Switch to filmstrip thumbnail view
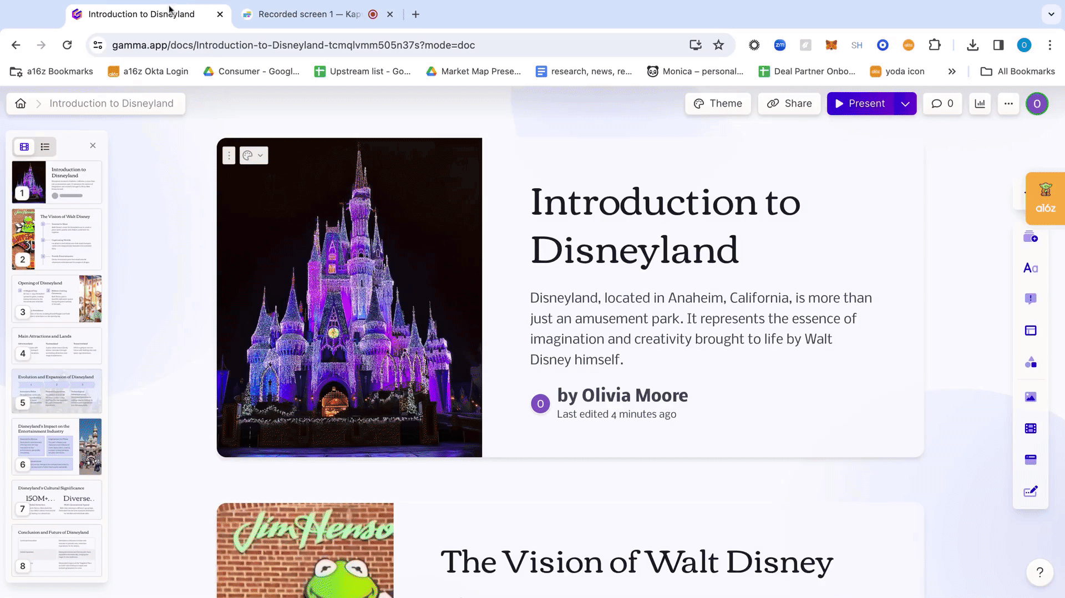The image size is (1065, 598). [24, 147]
